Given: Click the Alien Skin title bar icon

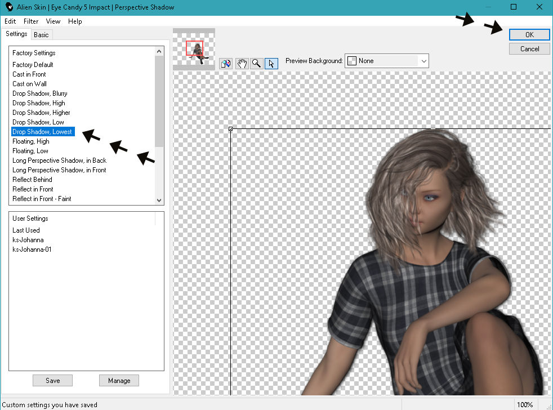Looking at the screenshot, I should [x=9, y=7].
